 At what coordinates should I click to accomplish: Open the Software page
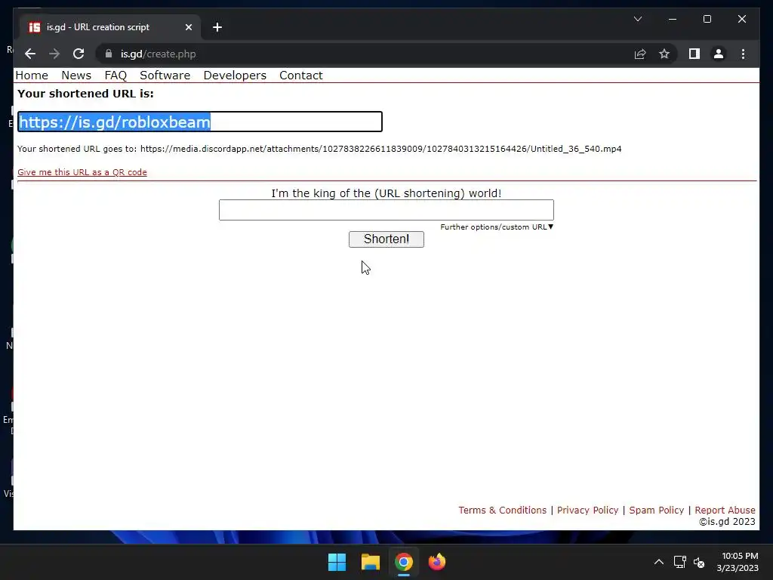point(165,76)
